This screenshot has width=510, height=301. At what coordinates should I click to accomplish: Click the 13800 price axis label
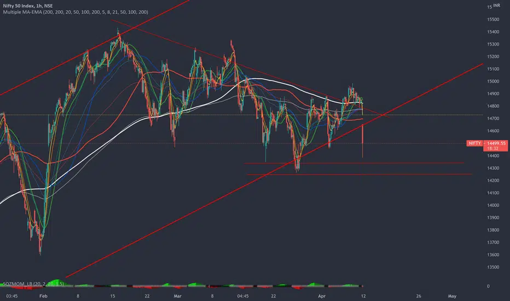[x=493, y=230]
